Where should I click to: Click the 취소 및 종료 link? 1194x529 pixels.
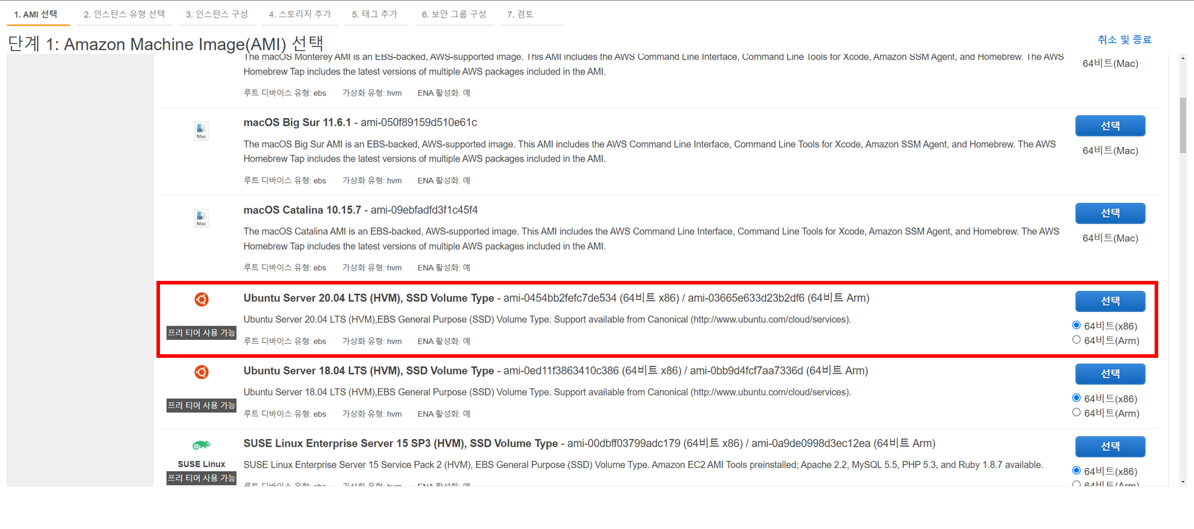(x=1124, y=39)
